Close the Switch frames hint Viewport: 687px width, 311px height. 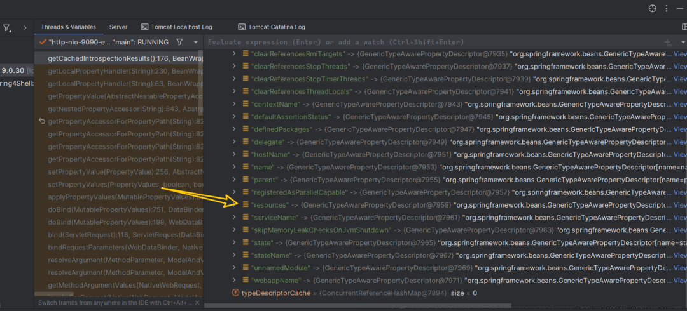pyautogui.click(x=197, y=302)
